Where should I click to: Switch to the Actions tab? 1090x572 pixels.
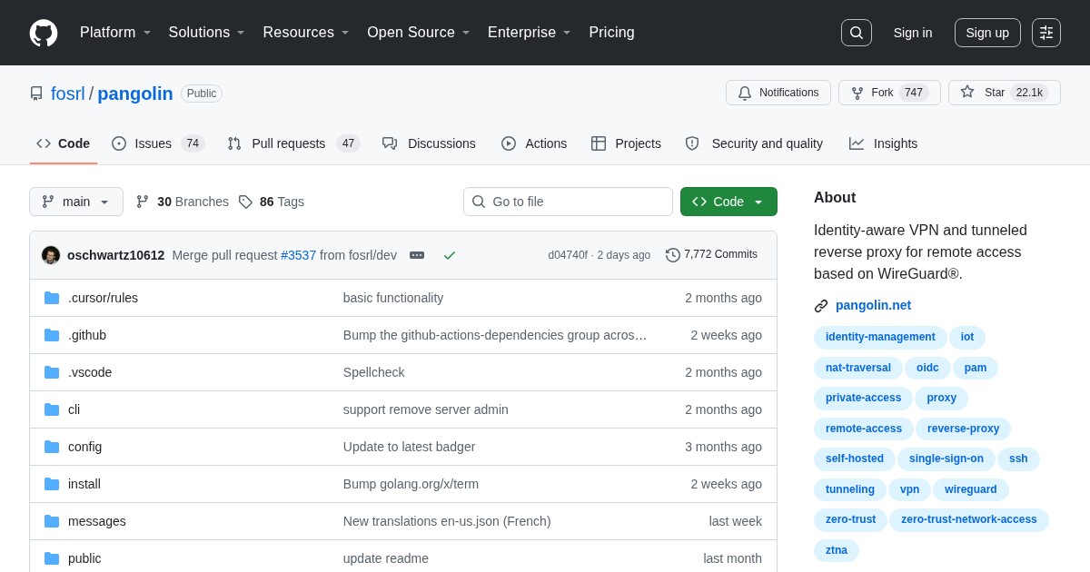(534, 143)
